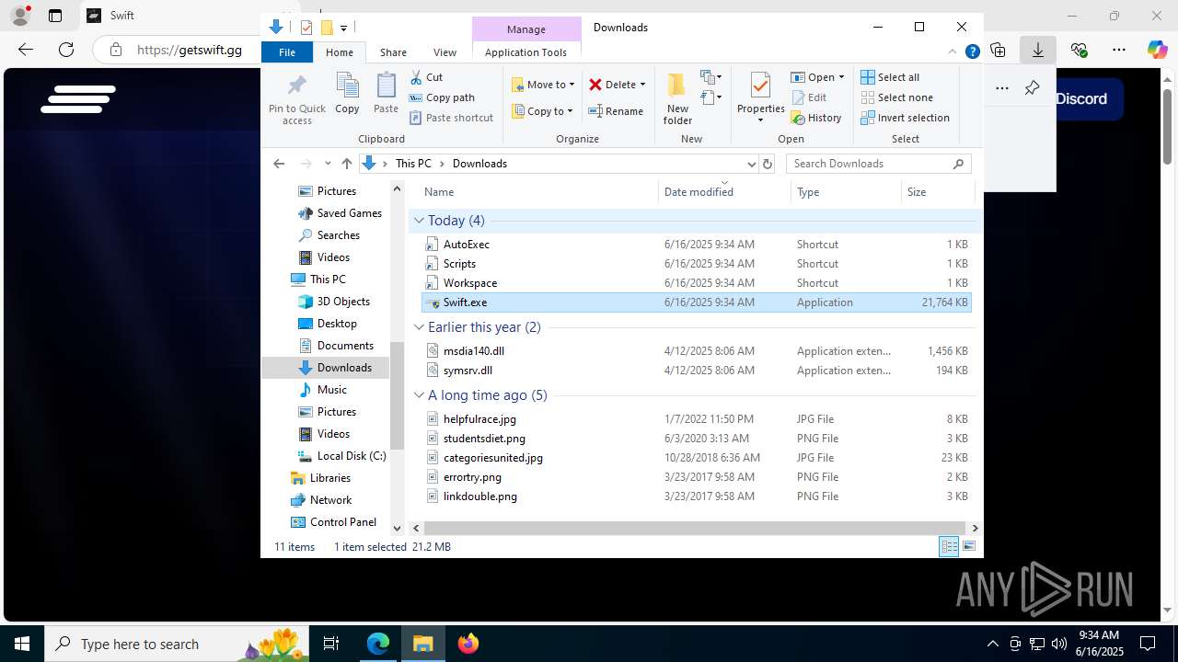Viewport: 1178px width, 662px height.
Task: Click This PC in the address breadcrumb
Action: [413, 164]
